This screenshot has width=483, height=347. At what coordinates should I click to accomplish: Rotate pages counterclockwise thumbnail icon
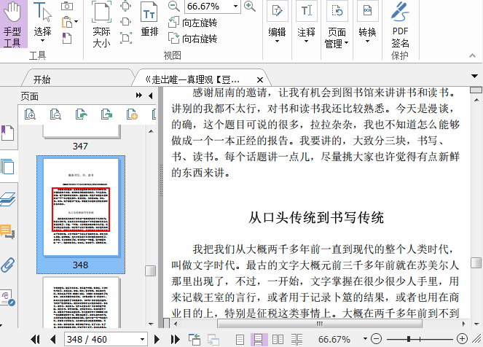[x=82, y=114]
